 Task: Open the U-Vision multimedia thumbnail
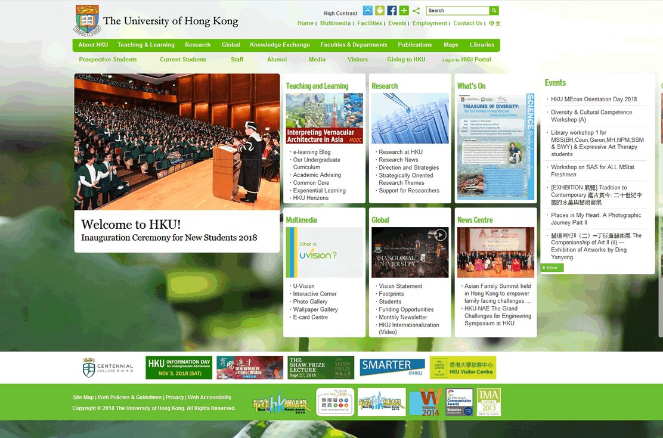pos(324,253)
